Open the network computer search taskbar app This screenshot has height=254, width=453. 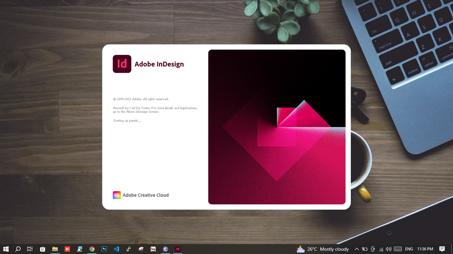click(x=80, y=249)
